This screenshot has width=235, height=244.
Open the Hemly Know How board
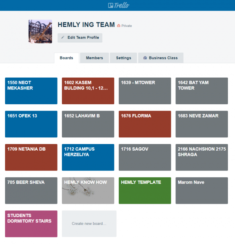[88, 191]
